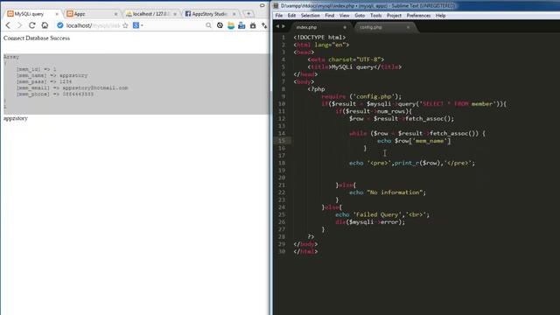Image resolution: width=560 pixels, height=315 pixels.
Task: Click the mem_email array row
Action: (x=72, y=87)
